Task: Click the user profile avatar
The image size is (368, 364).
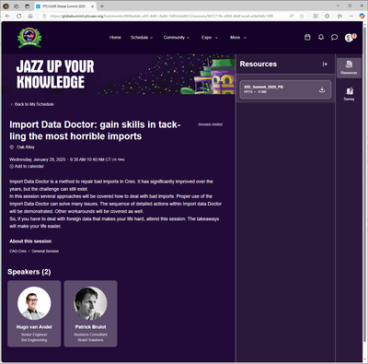Action: [349, 38]
